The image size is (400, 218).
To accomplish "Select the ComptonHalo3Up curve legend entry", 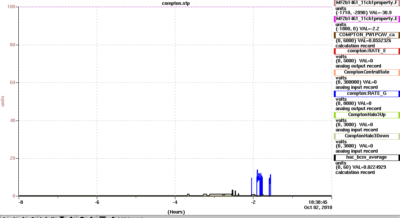I will (x=367, y=115).
